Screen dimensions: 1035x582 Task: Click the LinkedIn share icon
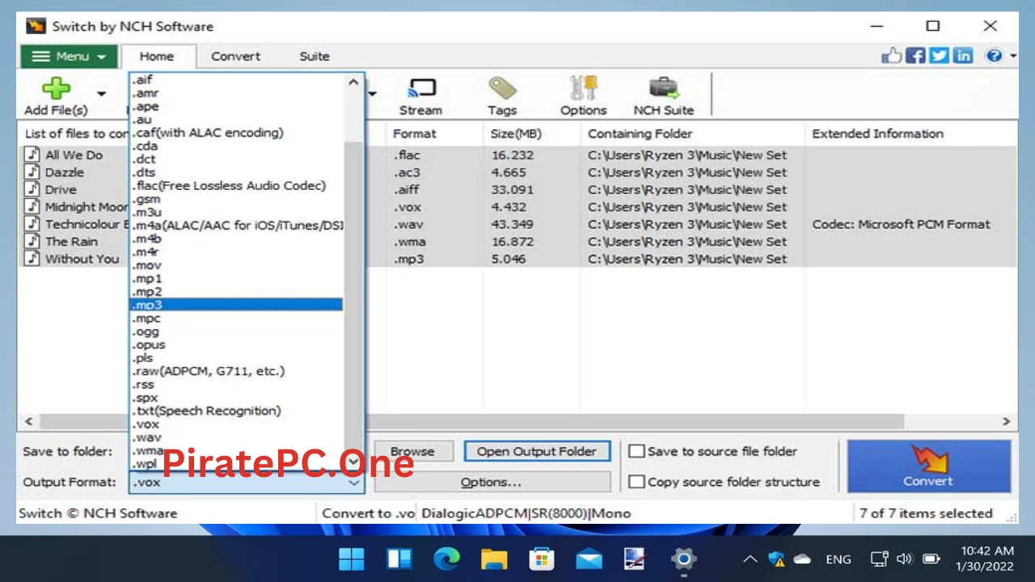962,56
